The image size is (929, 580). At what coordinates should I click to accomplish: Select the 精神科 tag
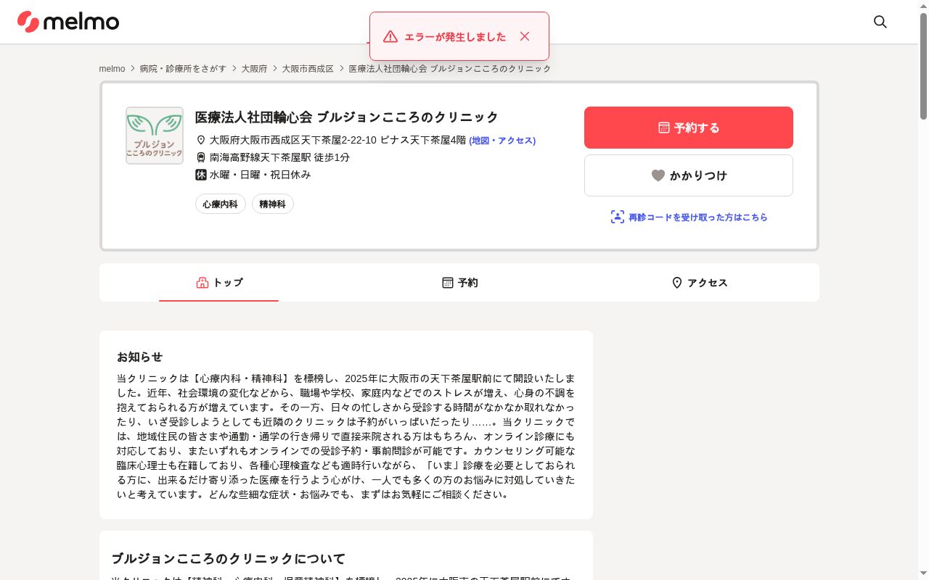[273, 204]
